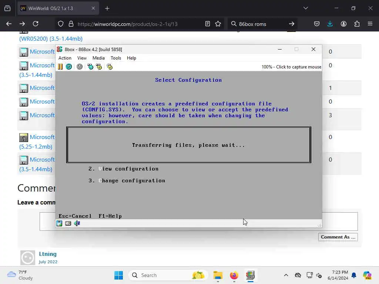The height and width of the screenshot is (284, 379).
Task: Click the hard disk status bar icon
Action: 68,223
